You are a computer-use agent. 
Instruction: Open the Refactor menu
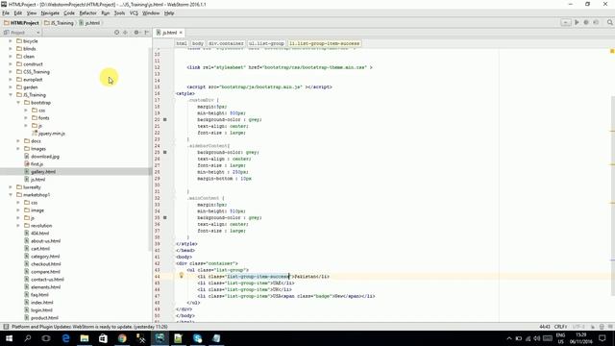tap(87, 12)
